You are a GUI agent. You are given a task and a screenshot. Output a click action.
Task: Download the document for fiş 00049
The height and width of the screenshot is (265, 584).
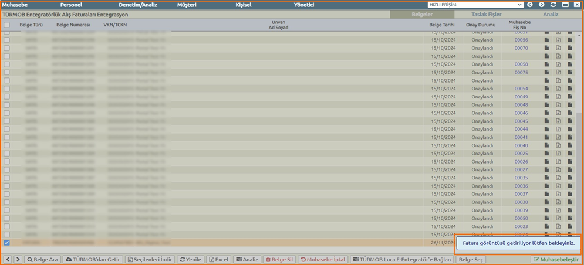[558, 97]
